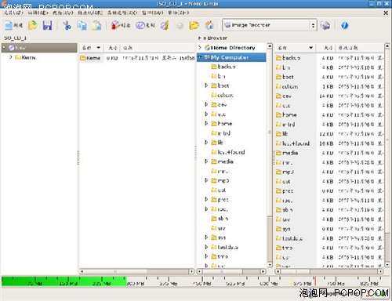This screenshot has height=301, width=392.
Task: Click the size column header in file list
Action: [x=325, y=48]
